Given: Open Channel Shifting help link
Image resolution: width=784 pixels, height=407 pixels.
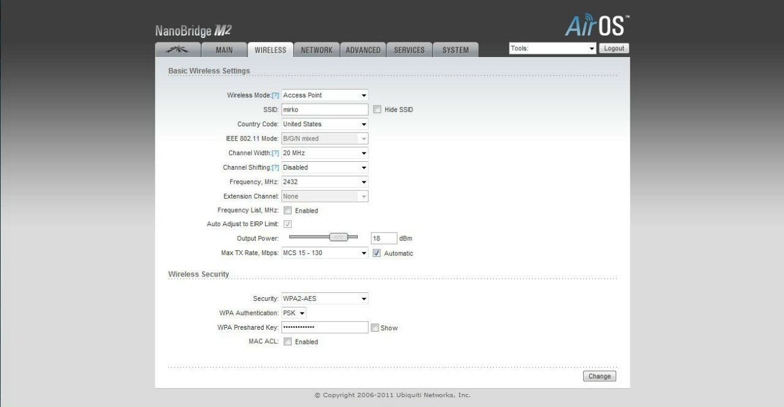Looking at the screenshot, I should point(275,168).
